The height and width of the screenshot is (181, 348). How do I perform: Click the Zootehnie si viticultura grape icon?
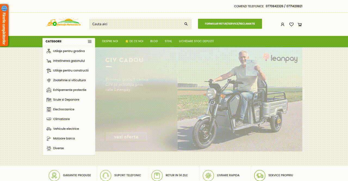[x=49, y=80]
